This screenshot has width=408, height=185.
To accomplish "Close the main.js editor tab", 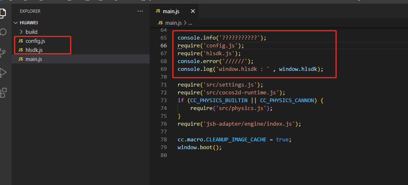I will (192, 11).
